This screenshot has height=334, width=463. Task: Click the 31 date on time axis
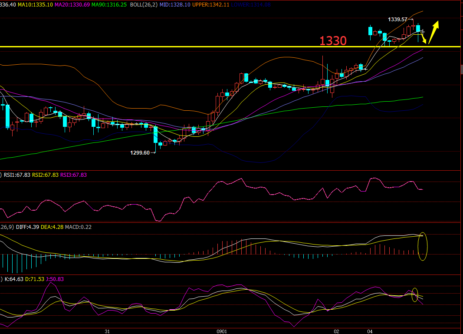pos(107,331)
